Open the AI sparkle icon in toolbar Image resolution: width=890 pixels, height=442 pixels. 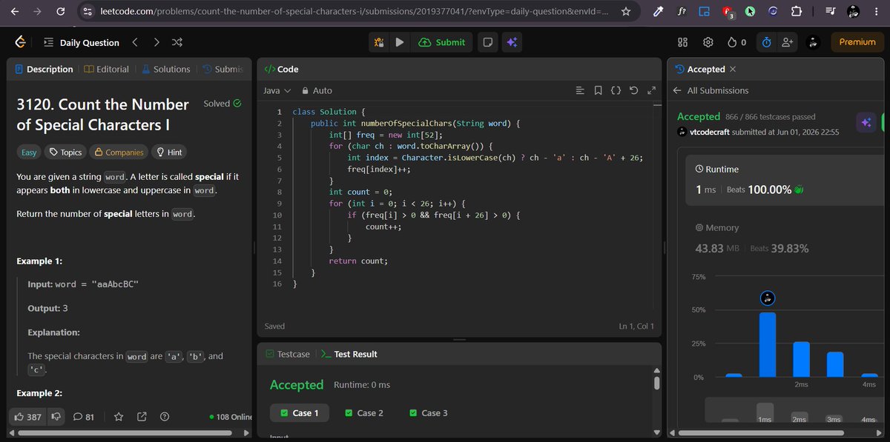pos(510,42)
